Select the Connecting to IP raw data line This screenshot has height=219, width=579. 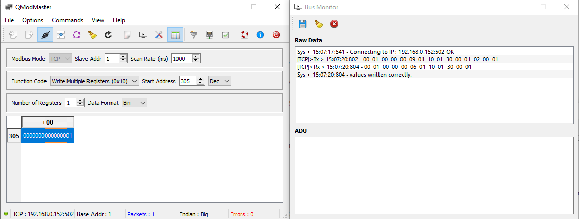pyautogui.click(x=434, y=52)
